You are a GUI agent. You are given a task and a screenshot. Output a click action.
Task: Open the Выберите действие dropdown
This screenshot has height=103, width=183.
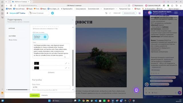pyautogui.click(x=40, y=37)
